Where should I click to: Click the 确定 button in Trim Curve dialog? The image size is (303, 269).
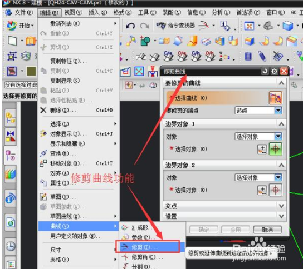(x=204, y=230)
